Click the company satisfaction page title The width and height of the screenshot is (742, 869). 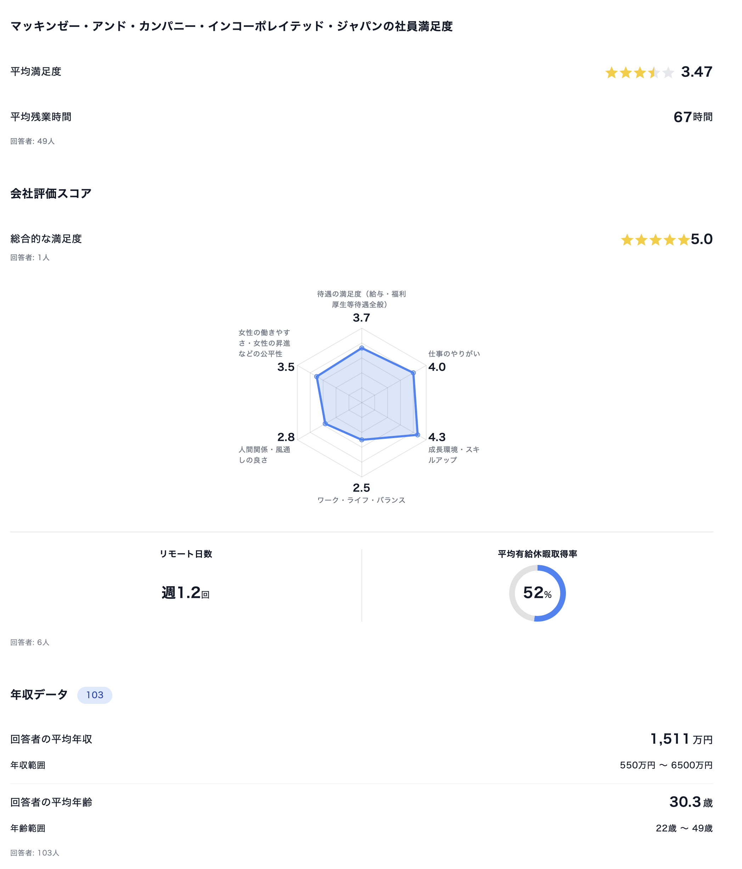coord(231,26)
